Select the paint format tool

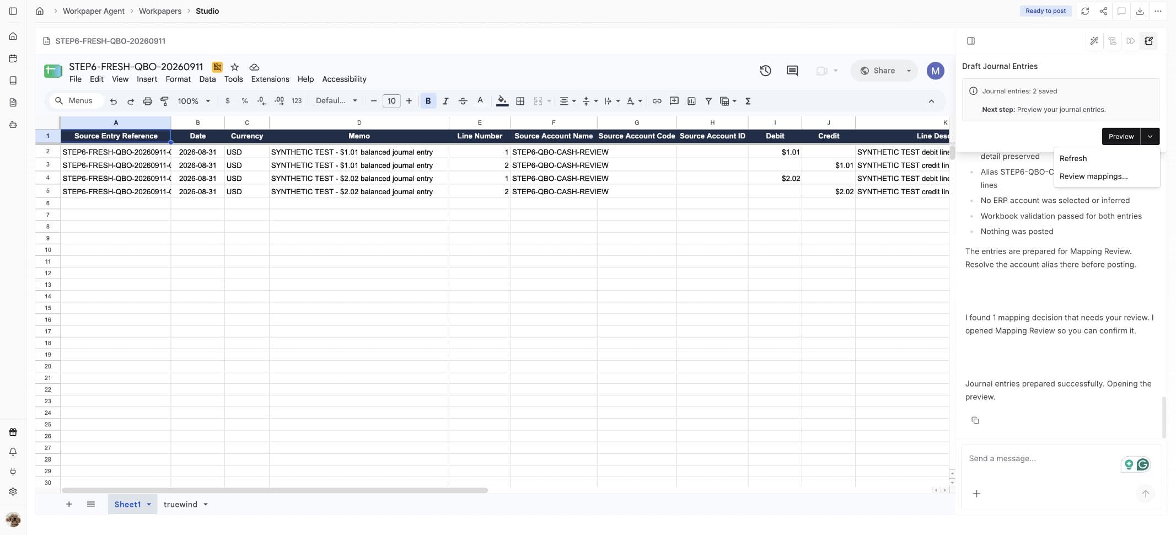(164, 101)
